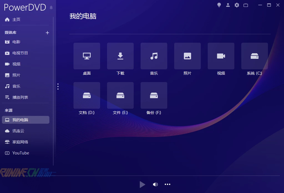This screenshot has width=284, height=193.
Task: Open the 备份 (F:) drive tile
Action: (154, 95)
